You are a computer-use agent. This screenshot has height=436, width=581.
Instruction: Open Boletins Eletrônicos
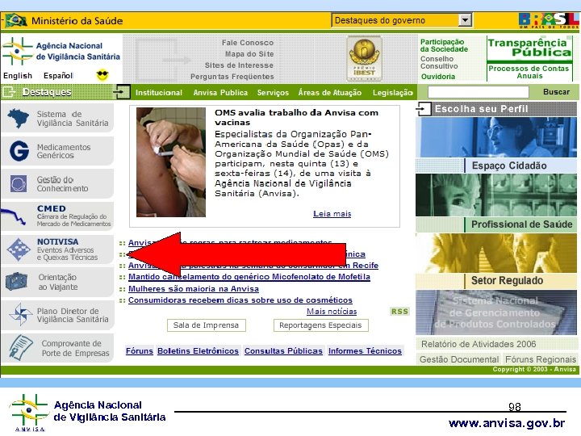(198, 350)
